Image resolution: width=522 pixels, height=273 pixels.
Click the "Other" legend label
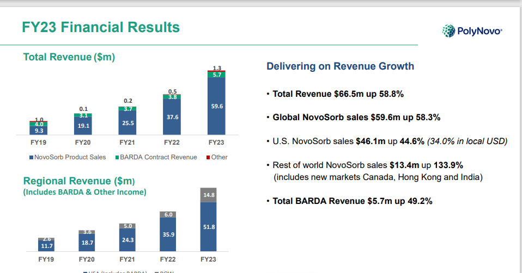coord(220,157)
